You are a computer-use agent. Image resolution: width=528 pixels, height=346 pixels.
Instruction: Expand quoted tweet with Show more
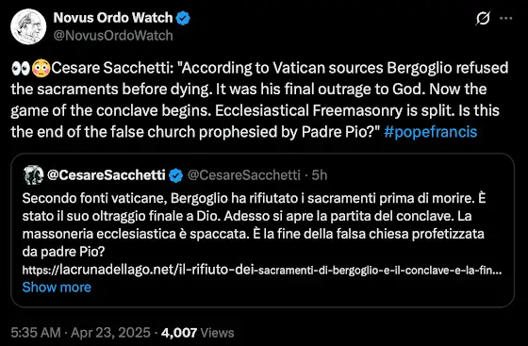pyautogui.click(x=57, y=288)
